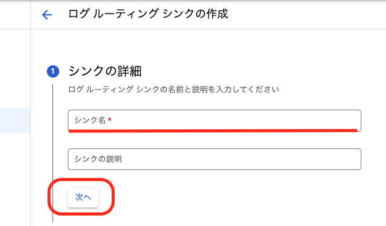Click the empty left sidebar area above highlight
Screen dimensions: 386x226
(15, 69)
